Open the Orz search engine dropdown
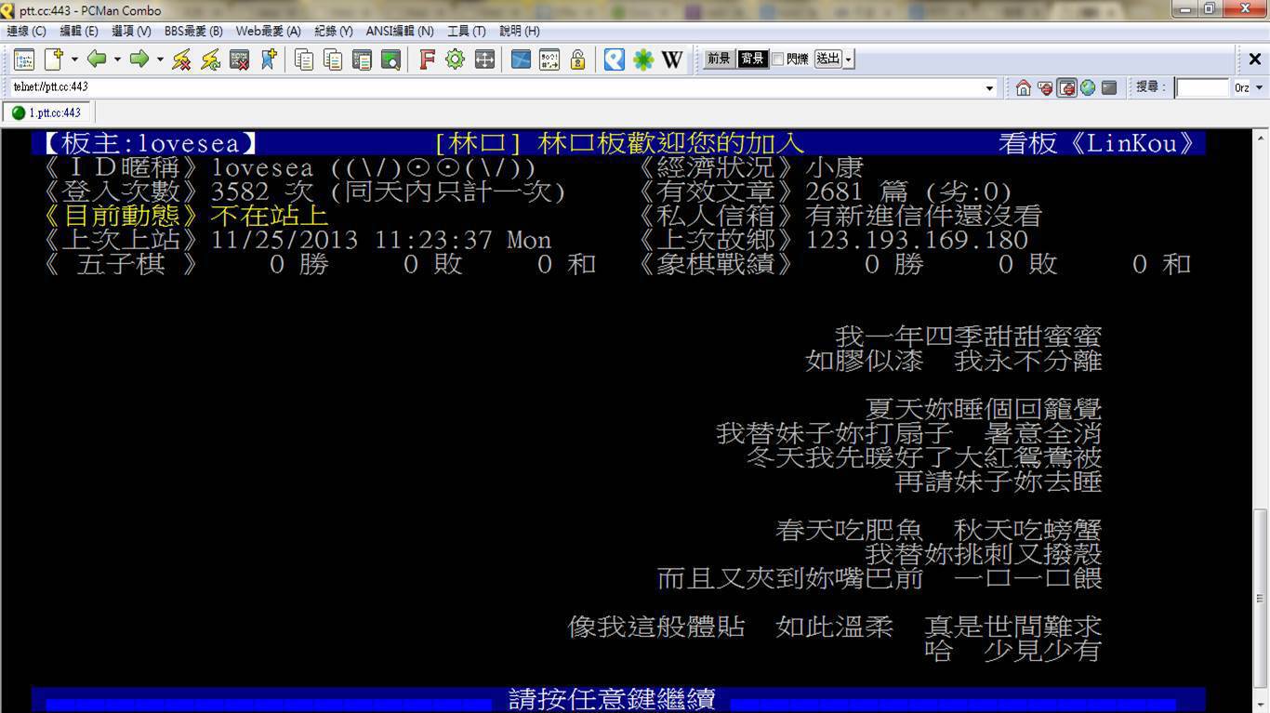 pos(1260,87)
